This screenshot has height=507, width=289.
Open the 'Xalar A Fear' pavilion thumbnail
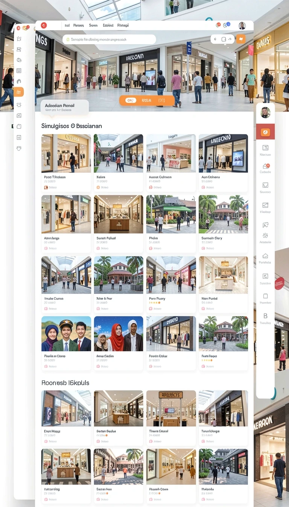pyautogui.click(x=119, y=275)
